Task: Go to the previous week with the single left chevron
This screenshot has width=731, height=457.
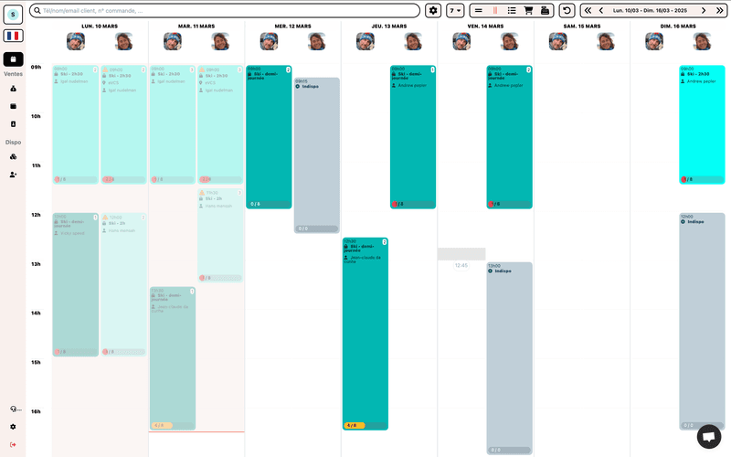Action: (601, 10)
